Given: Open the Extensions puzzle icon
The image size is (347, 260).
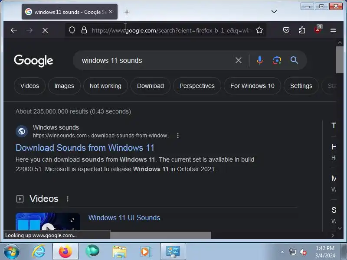Looking at the screenshot, I should click(x=302, y=30).
